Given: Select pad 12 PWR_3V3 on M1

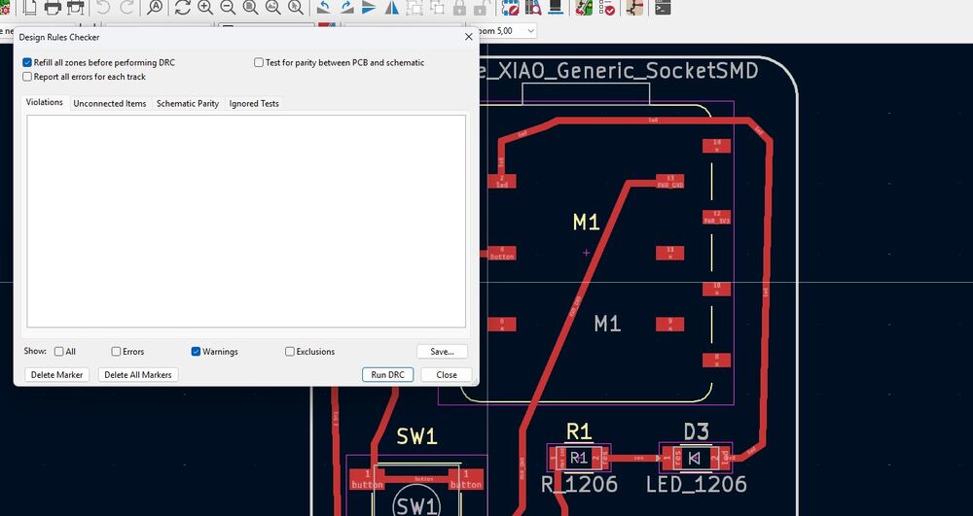Looking at the screenshot, I should pos(717,217).
